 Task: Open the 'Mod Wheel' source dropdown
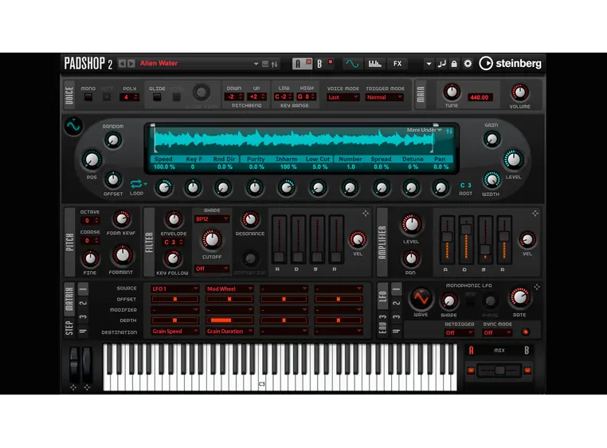pos(229,289)
